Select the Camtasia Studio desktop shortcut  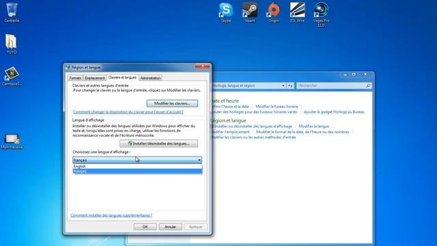[x=12, y=76]
